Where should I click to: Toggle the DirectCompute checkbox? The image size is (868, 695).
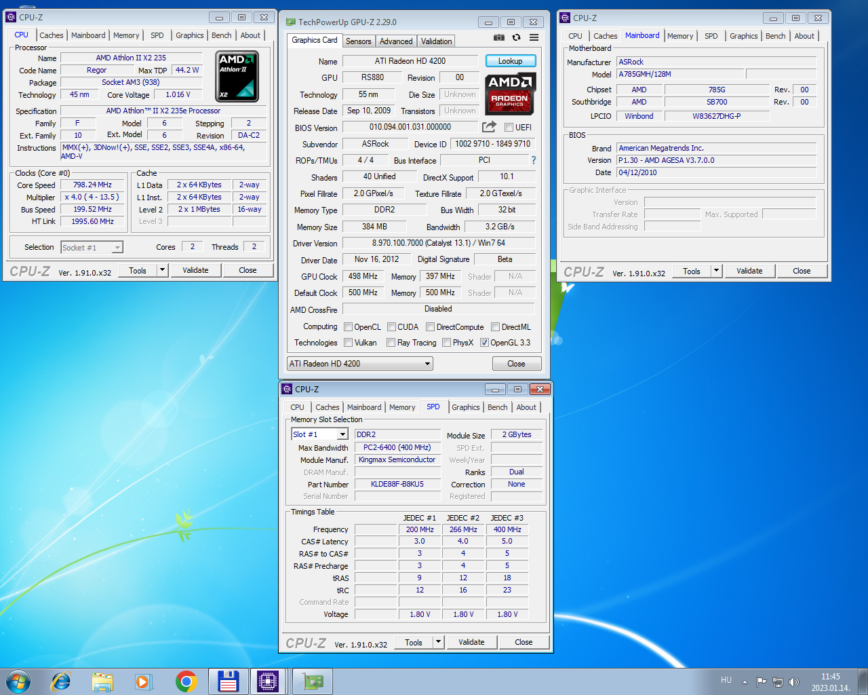click(430, 326)
